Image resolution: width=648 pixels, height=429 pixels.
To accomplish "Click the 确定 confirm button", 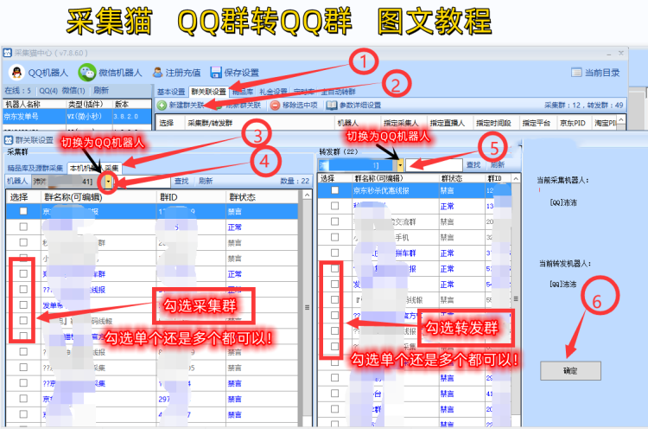I will [x=570, y=370].
